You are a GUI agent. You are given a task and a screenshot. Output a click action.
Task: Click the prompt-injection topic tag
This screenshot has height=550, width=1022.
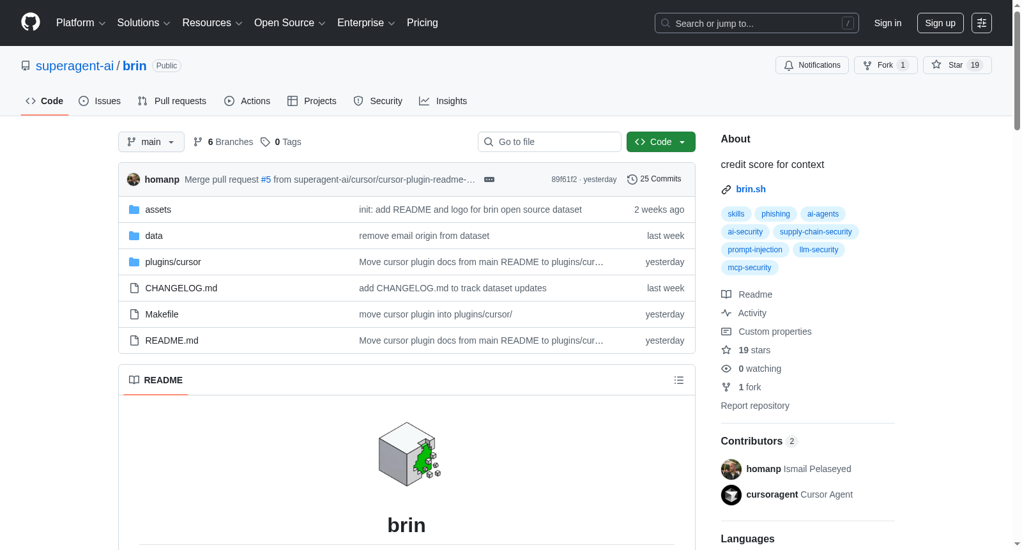pos(755,250)
